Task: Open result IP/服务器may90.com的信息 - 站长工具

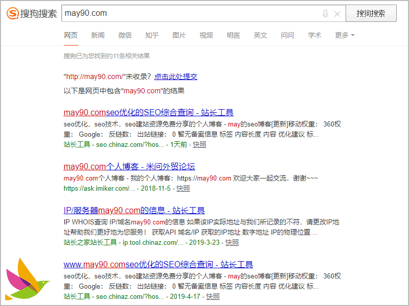Action: pyautogui.click(x=134, y=210)
